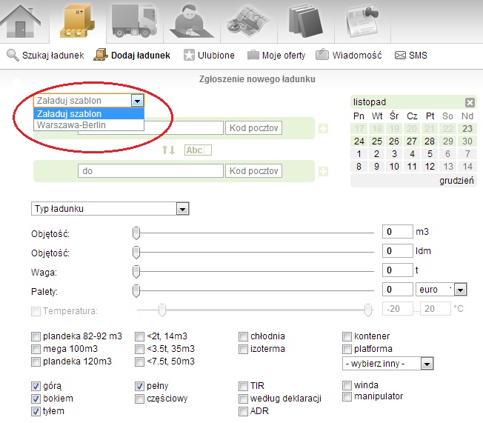Open the books library icon
The image size is (483, 423).
pyautogui.click(x=305, y=21)
